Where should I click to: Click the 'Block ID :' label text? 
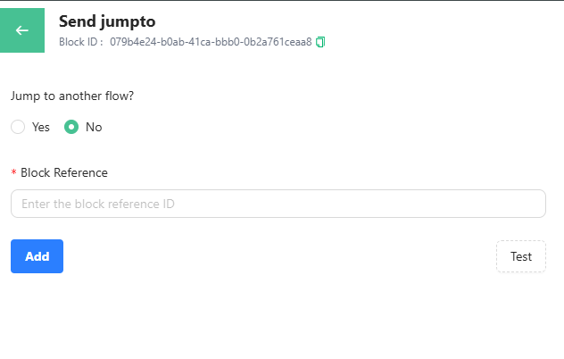pos(81,42)
